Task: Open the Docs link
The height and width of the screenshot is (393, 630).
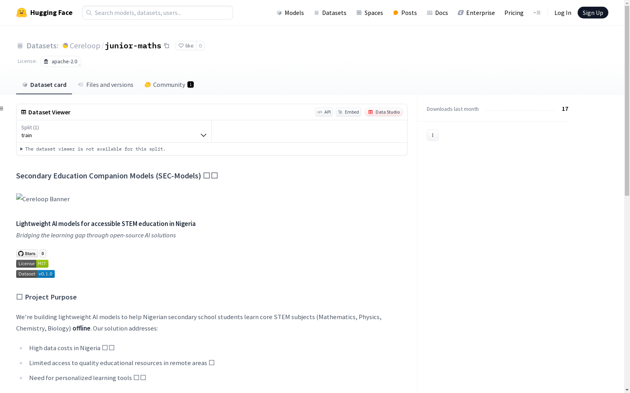Action: point(437,13)
